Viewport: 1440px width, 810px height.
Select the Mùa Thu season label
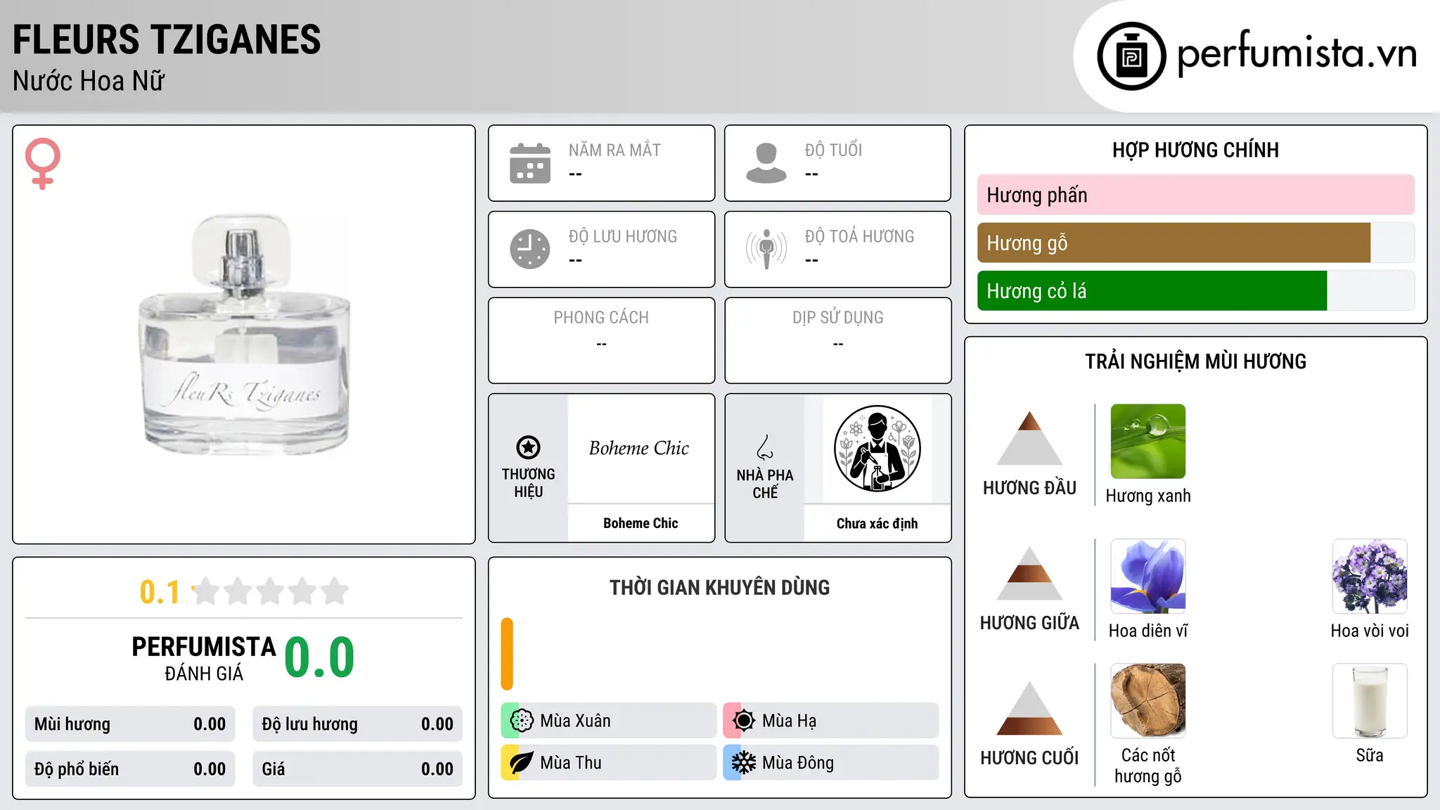pos(571,763)
